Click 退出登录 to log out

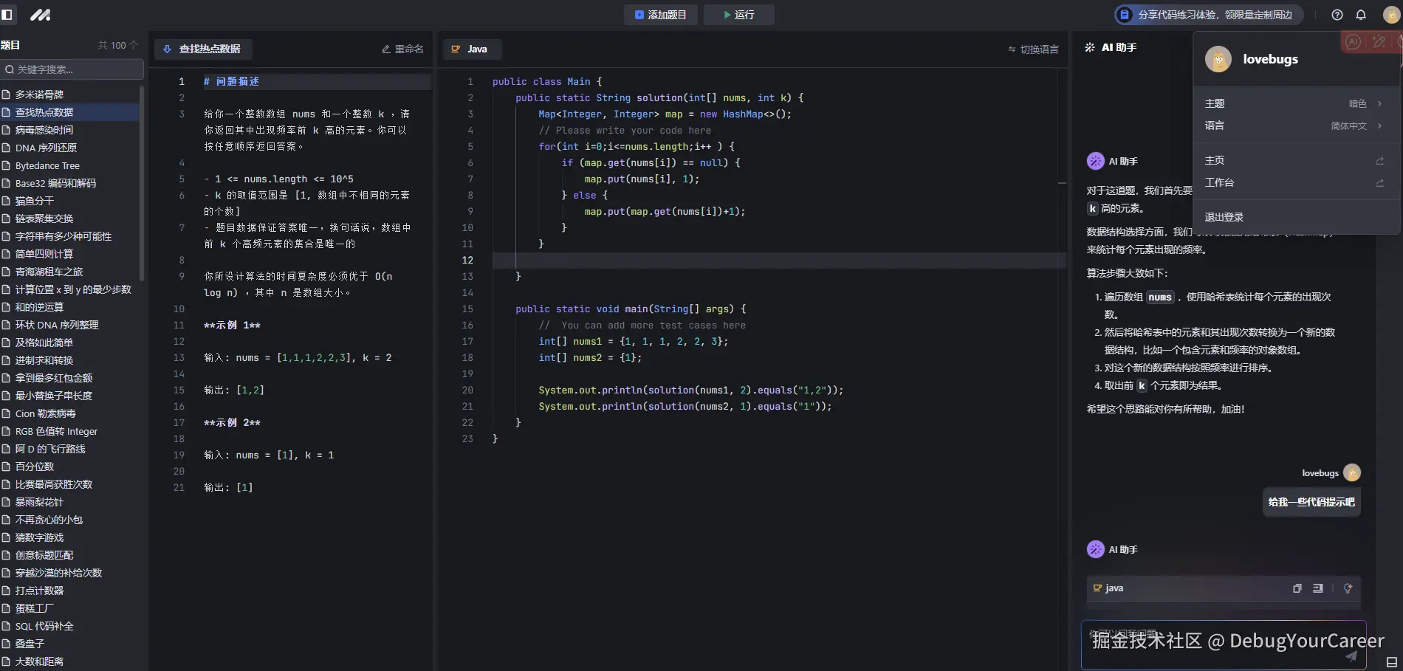(x=1226, y=216)
